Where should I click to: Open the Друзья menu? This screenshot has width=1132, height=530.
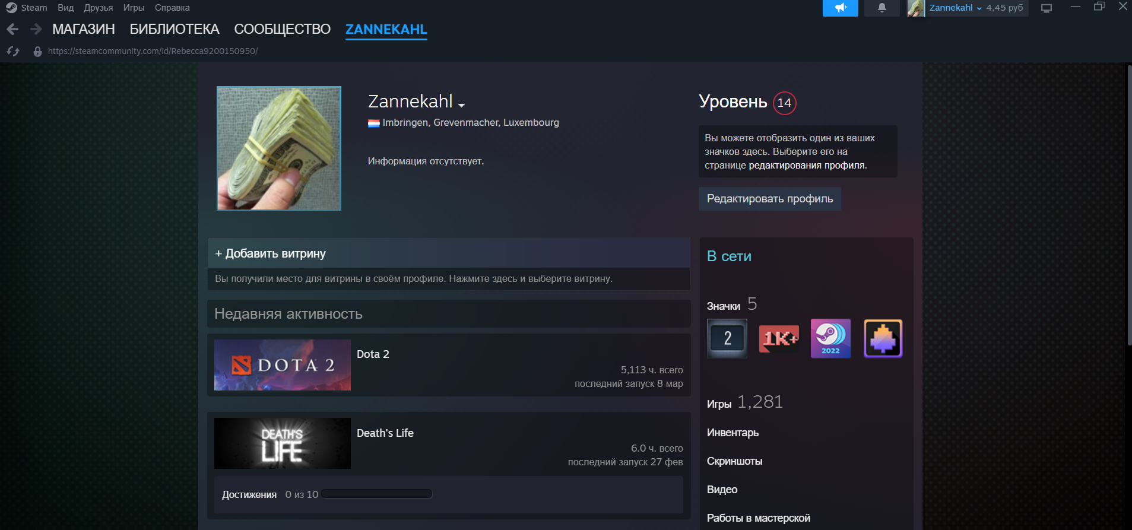coord(98,8)
